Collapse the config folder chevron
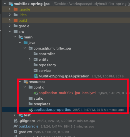Screen dimensions: 130x137 click(x=25, y=87)
